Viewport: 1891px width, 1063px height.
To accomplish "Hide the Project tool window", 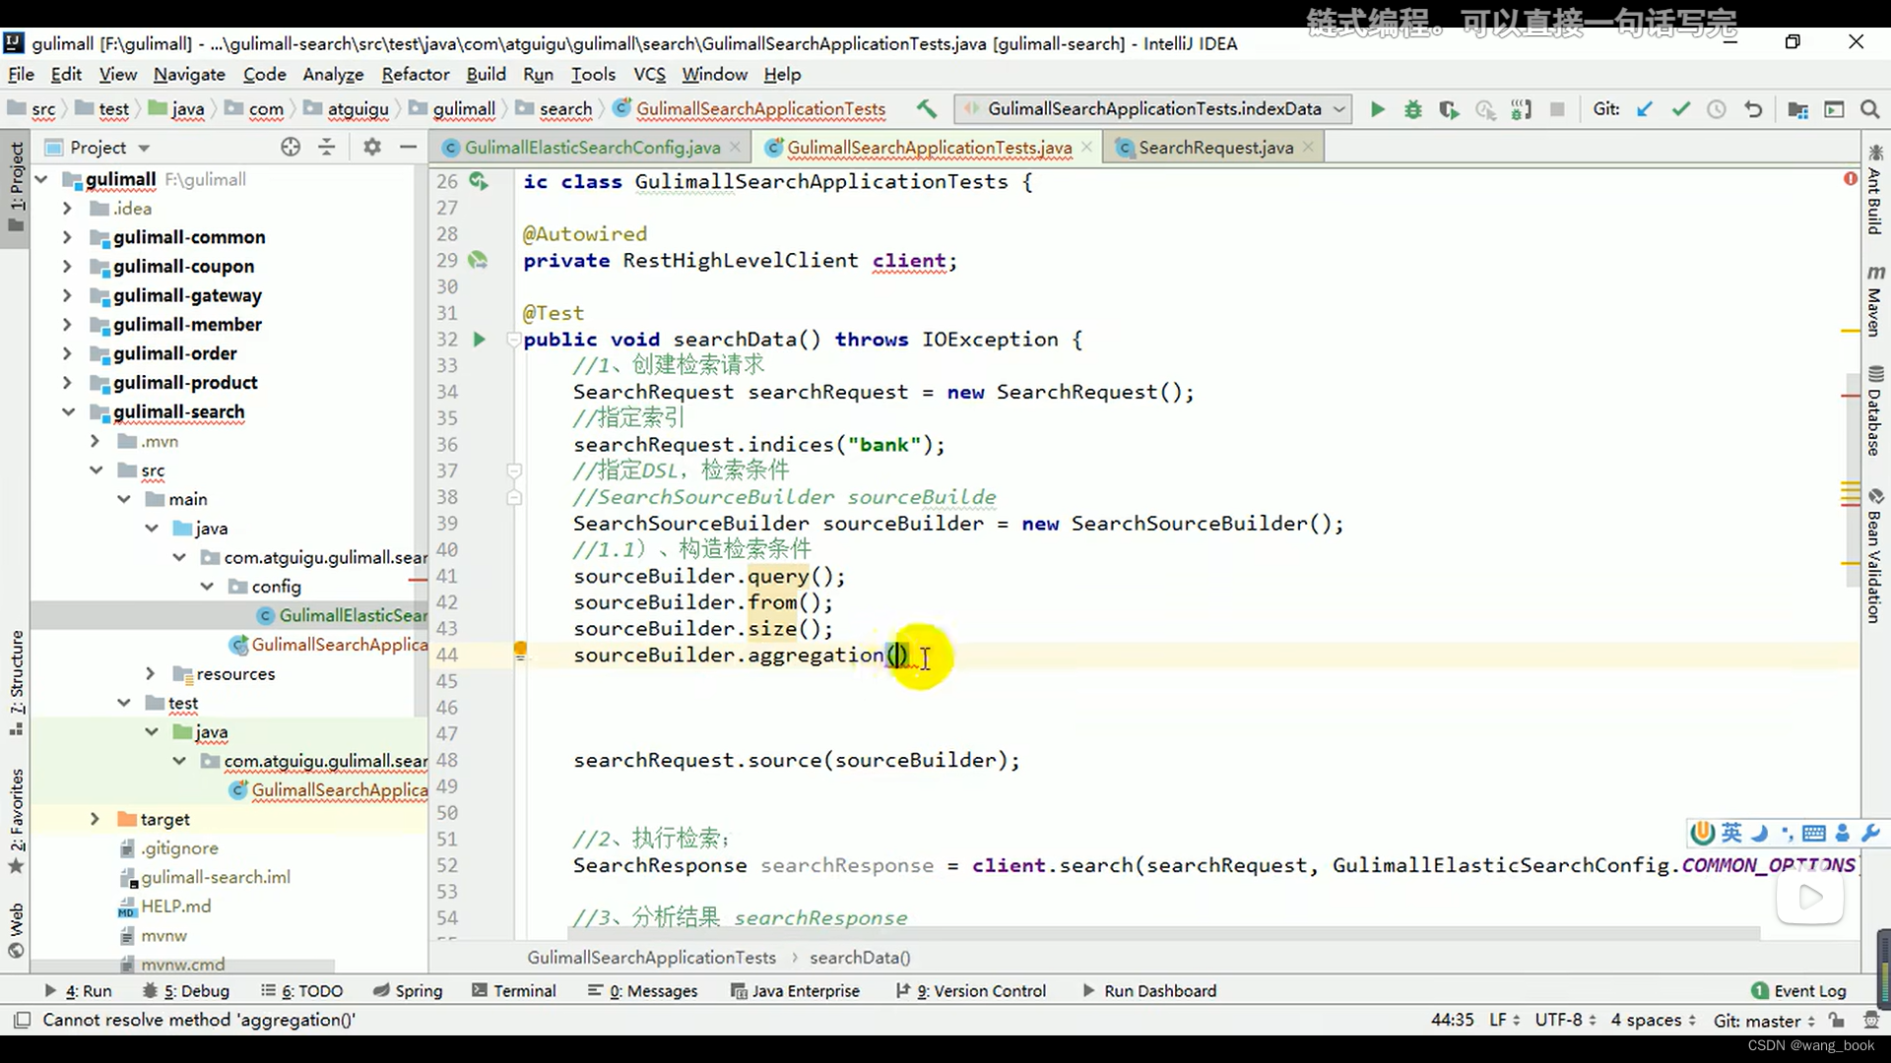I will (x=408, y=147).
